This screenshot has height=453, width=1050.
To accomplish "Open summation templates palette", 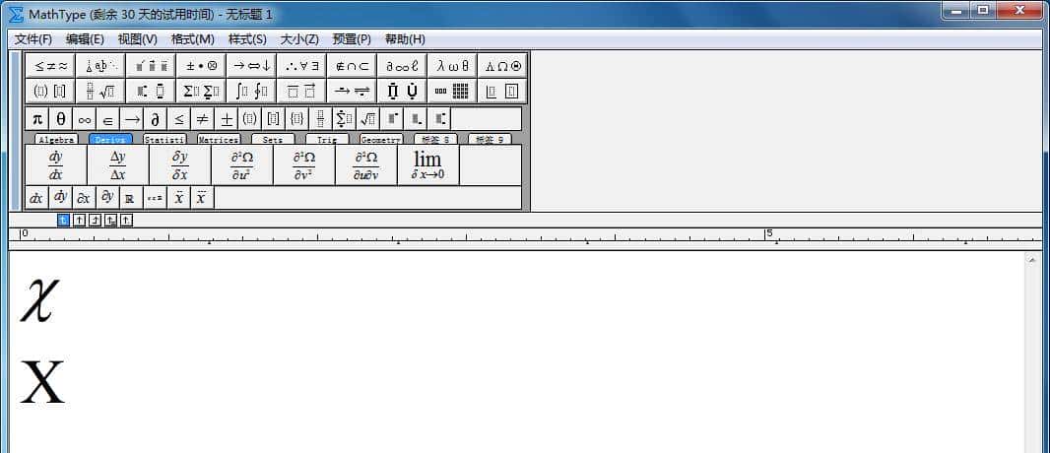I will coord(201,91).
